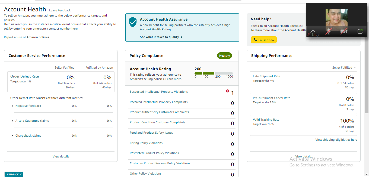This screenshot has height=177, width=369.
Task: Click the Need help? heading
Action: click(x=261, y=19)
